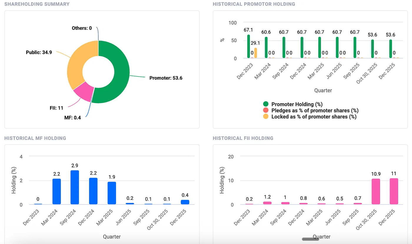Click the 'MF: 0.4' donut label
Image resolution: width=412 pixels, height=244 pixels.
click(x=72, y=118)
